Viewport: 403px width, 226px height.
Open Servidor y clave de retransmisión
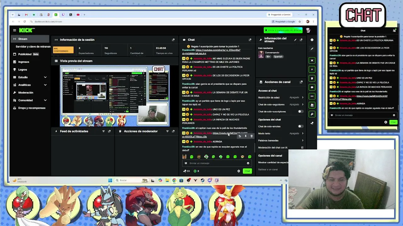(33, 46)
